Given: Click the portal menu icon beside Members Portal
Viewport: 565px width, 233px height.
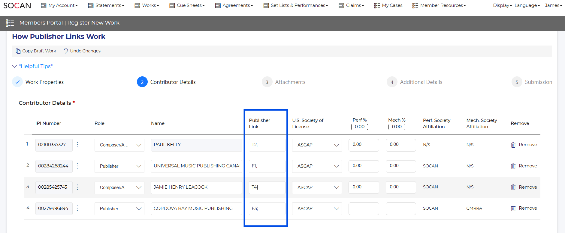Looking at the screenshot, I should point(10,23).
